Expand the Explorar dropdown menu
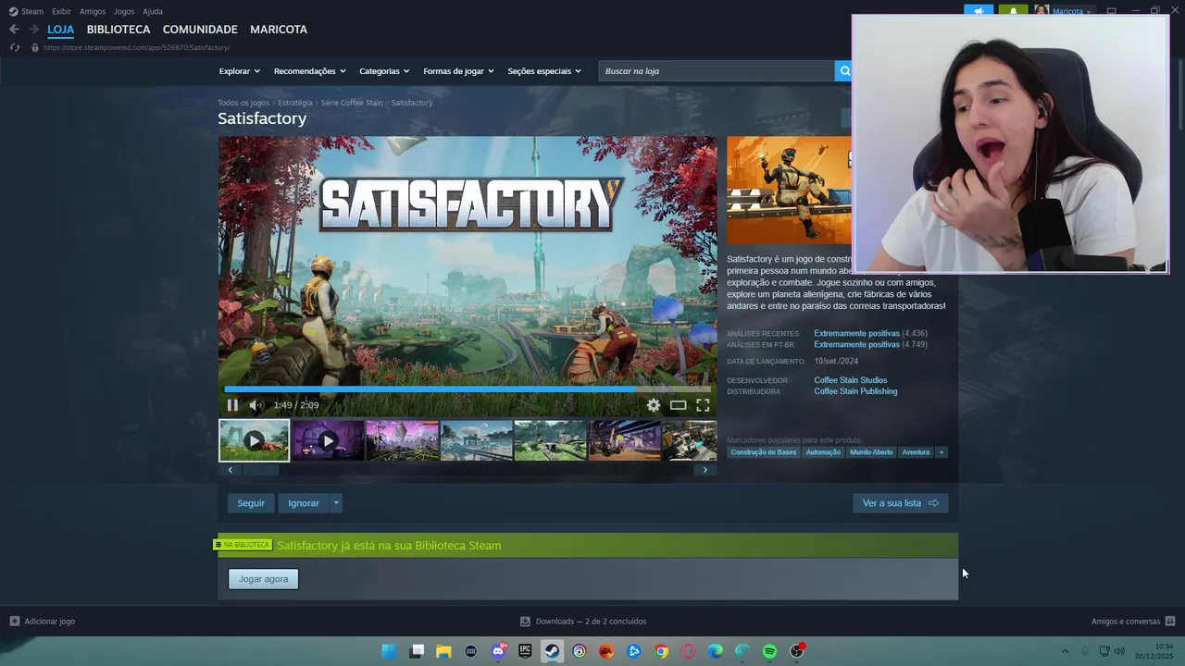The height and width of the screenshot is (666, 1185). 240,71
